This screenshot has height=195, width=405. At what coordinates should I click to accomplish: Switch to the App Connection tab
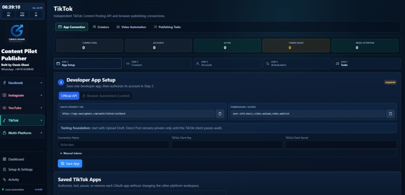[71, 26]
